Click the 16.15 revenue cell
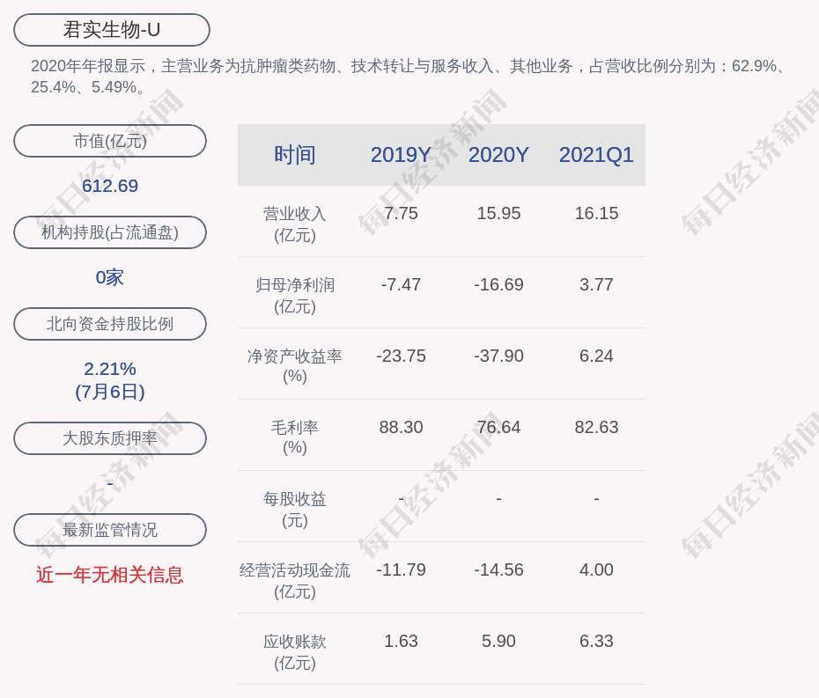The image size is (819, 698). coord(596,213)
